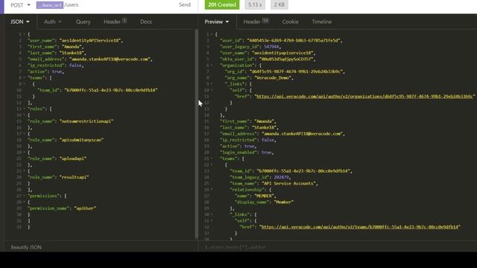Screen dimensions: 477x268
Task: Click the ip_restricted false value in request
Action: click(76, 66)
